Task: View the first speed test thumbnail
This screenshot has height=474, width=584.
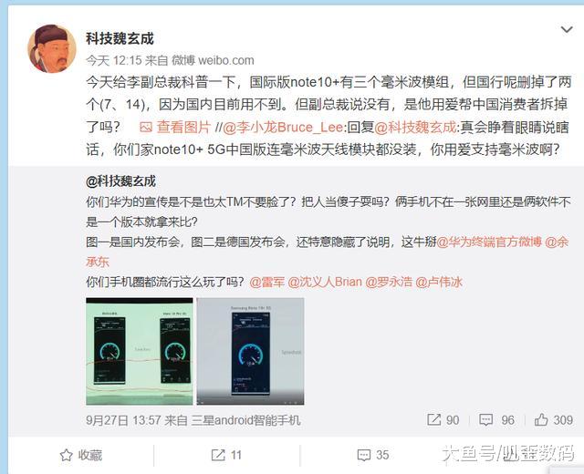Action: click(x=140, y=351)
